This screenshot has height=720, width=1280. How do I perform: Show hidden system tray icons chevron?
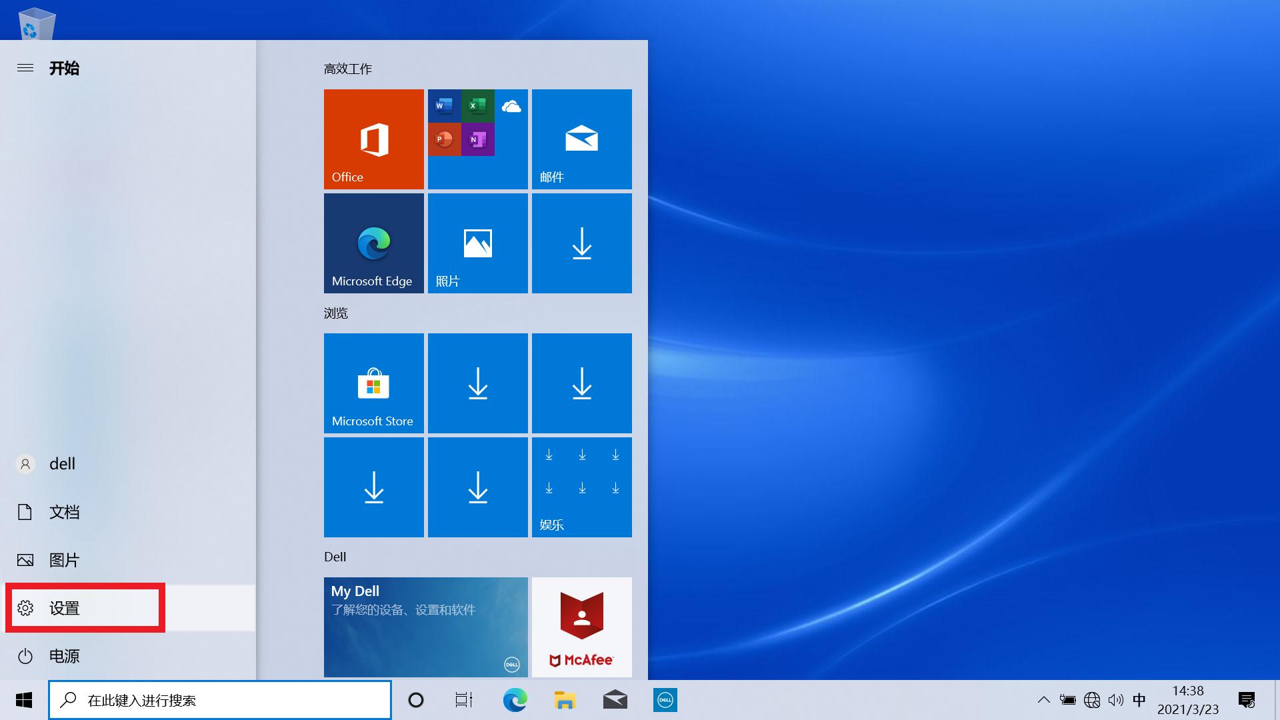click(x=1043, y=700)
